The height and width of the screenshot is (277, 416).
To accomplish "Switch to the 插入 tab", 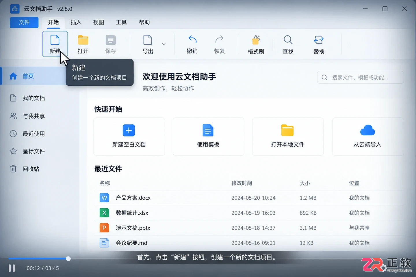I will coord(76,22).
